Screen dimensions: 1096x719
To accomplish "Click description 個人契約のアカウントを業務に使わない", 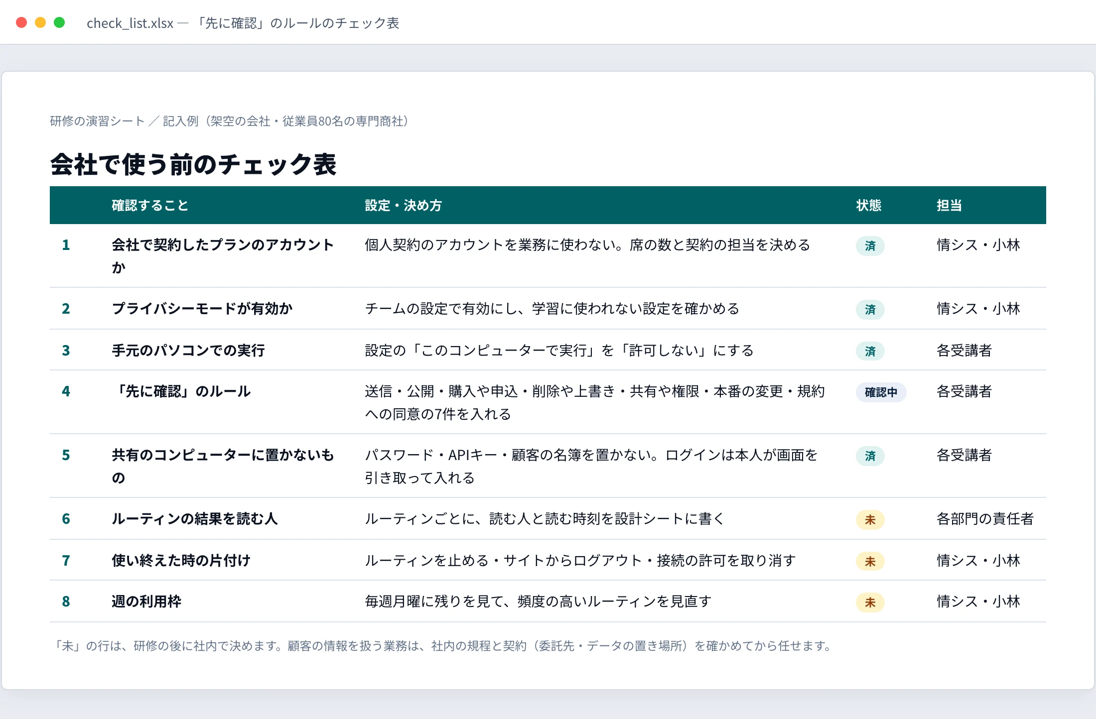I will tap(587, 245).
